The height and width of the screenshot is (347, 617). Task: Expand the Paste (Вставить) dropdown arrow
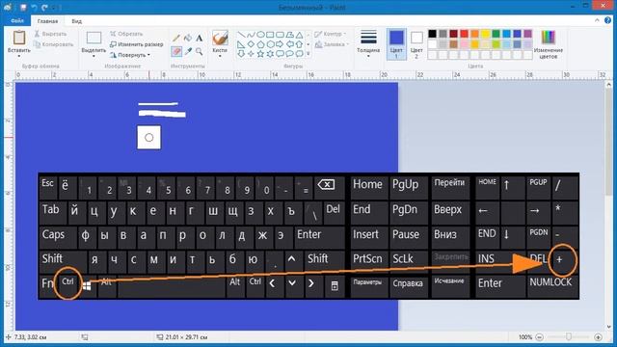[19, 56]
